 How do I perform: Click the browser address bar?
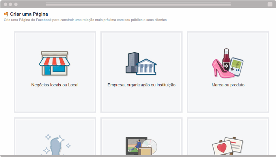click(x=138, y=4)
